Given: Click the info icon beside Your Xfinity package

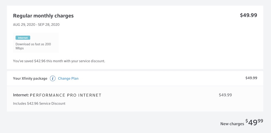Looking at the screenshot, I should [x=53, y=79].
